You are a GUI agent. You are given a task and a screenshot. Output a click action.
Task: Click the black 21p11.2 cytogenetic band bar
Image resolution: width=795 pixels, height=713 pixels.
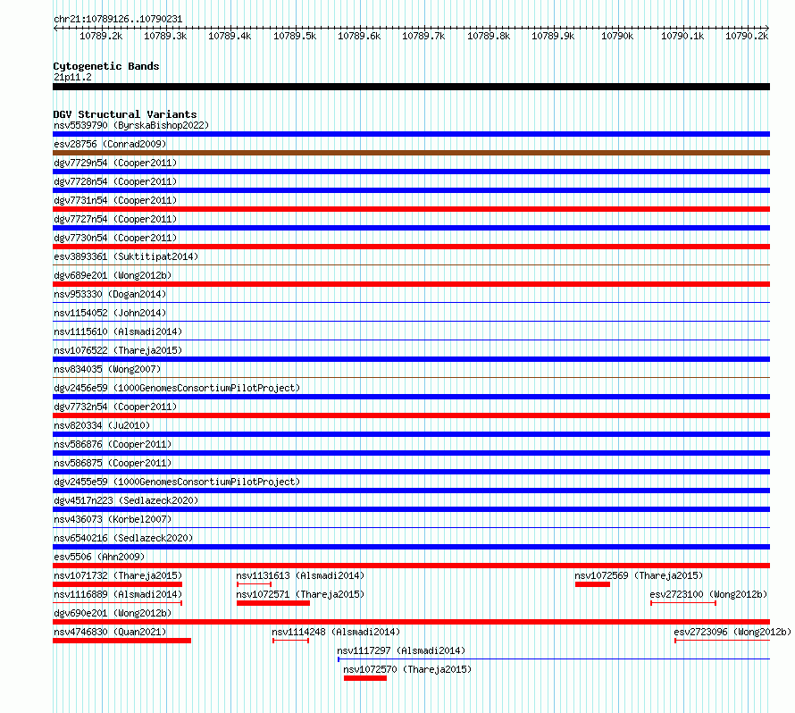(411, 87)
